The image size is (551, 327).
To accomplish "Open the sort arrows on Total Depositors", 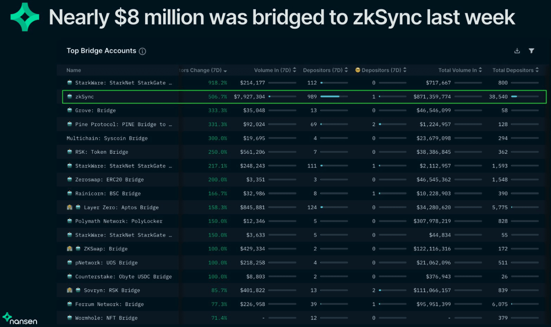I will [537, 70].
